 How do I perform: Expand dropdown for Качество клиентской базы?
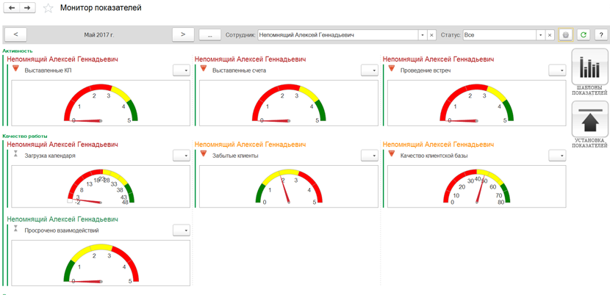557,156
